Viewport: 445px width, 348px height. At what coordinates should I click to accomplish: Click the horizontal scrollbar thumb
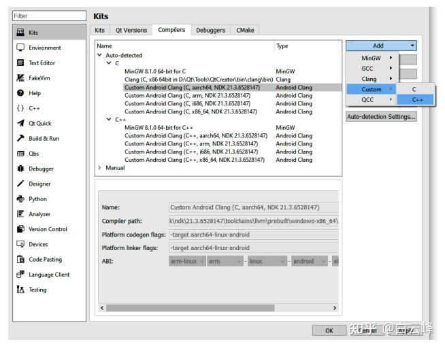(190, 308)
